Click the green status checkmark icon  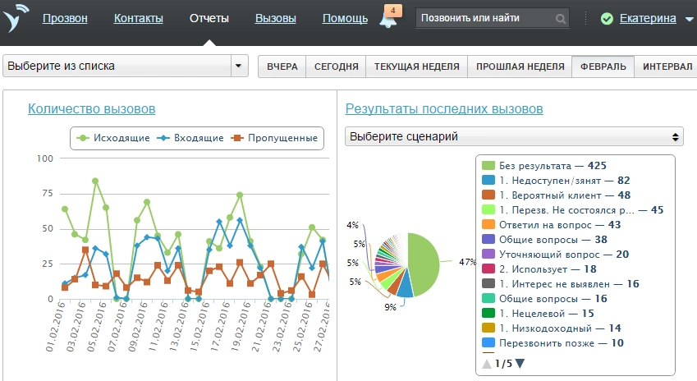click(607, 18)
